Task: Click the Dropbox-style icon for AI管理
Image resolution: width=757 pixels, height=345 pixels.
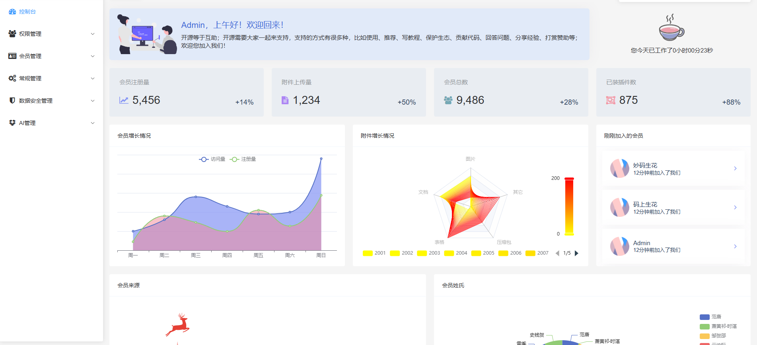Action: tap(12, 123)
